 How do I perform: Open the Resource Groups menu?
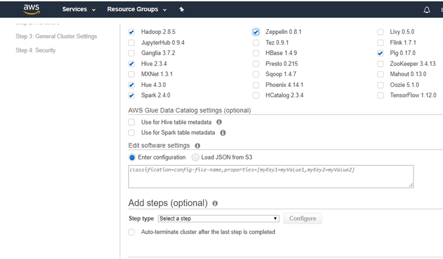click(137, 10)
